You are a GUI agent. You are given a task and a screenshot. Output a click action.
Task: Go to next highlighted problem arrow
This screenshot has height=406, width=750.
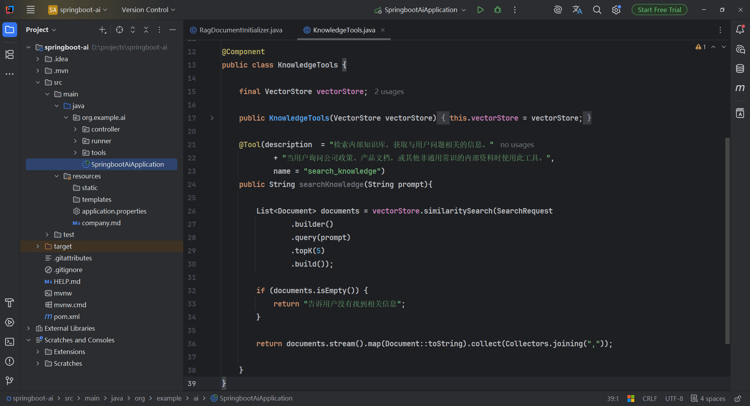(x=724, y=47)
